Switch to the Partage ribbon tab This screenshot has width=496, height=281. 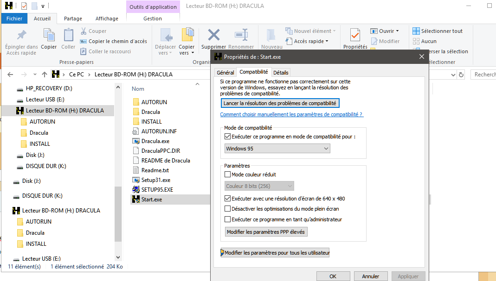click(x=73, y=19)
